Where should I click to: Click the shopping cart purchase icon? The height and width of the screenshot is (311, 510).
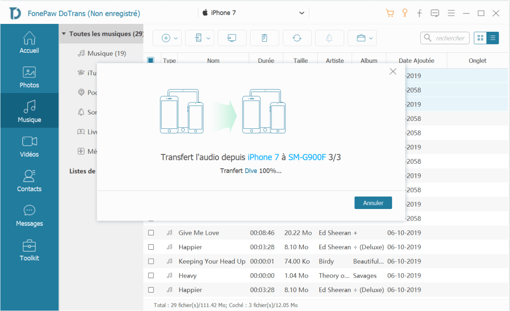pyautogui.click(x=389, y=13)
